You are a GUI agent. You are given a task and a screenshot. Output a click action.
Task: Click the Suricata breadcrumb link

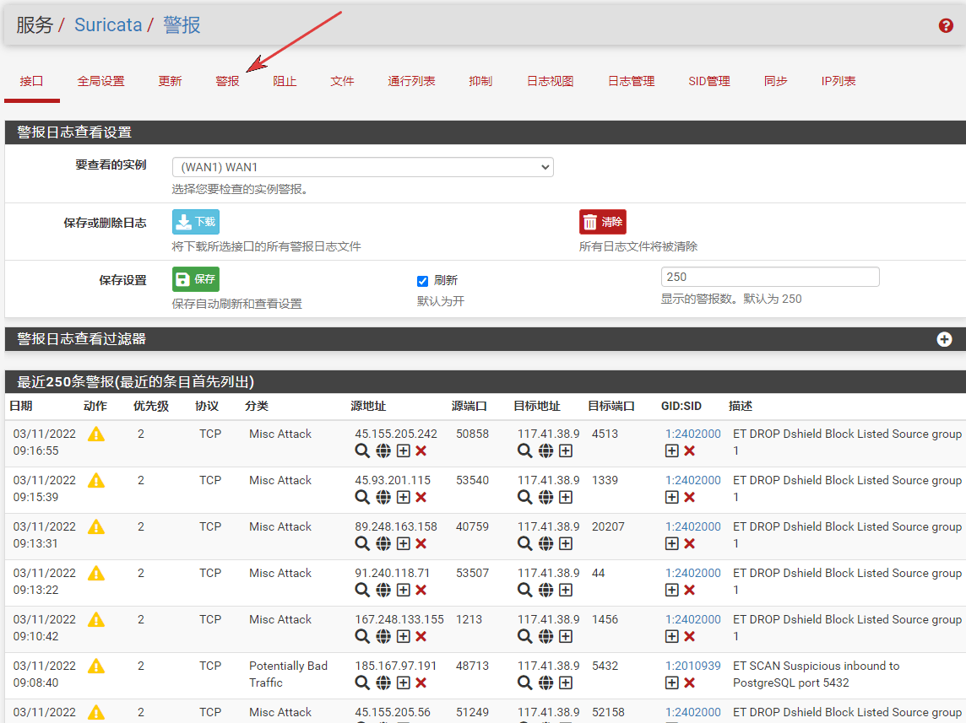(x=108, y=25)
